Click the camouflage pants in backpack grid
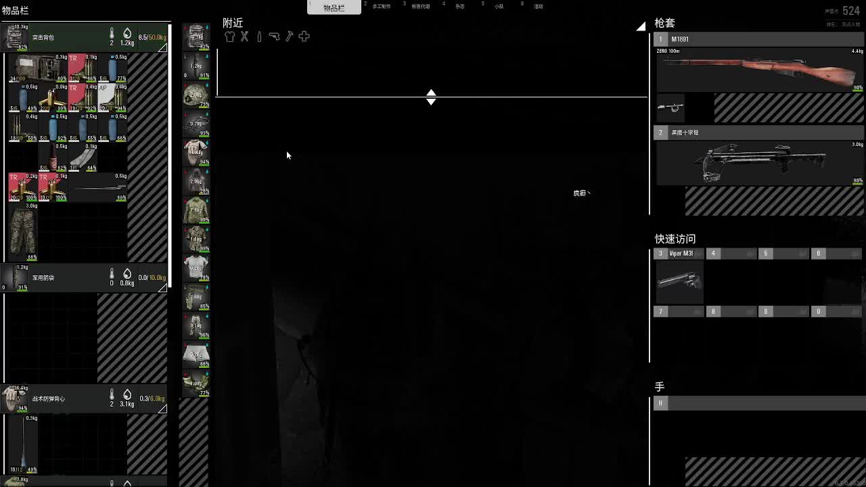 pos(23,232)
